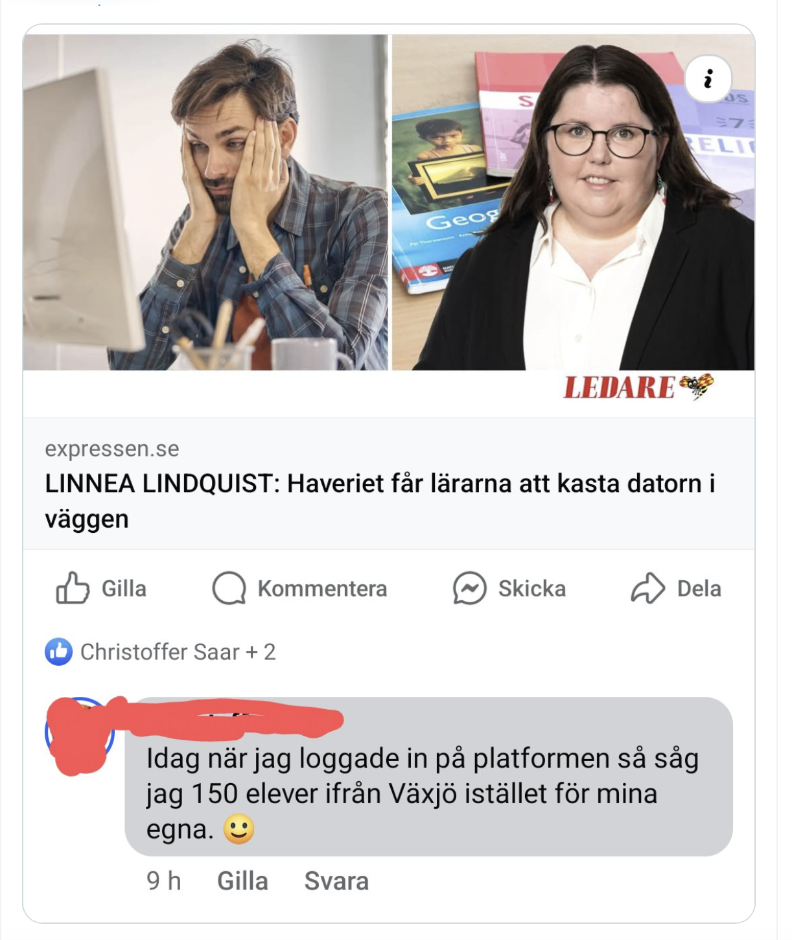Image resolution: width=792 pixels, height=940 pixels.
Task: Click the smiley emoji in the comment
Action: point(239,828)
